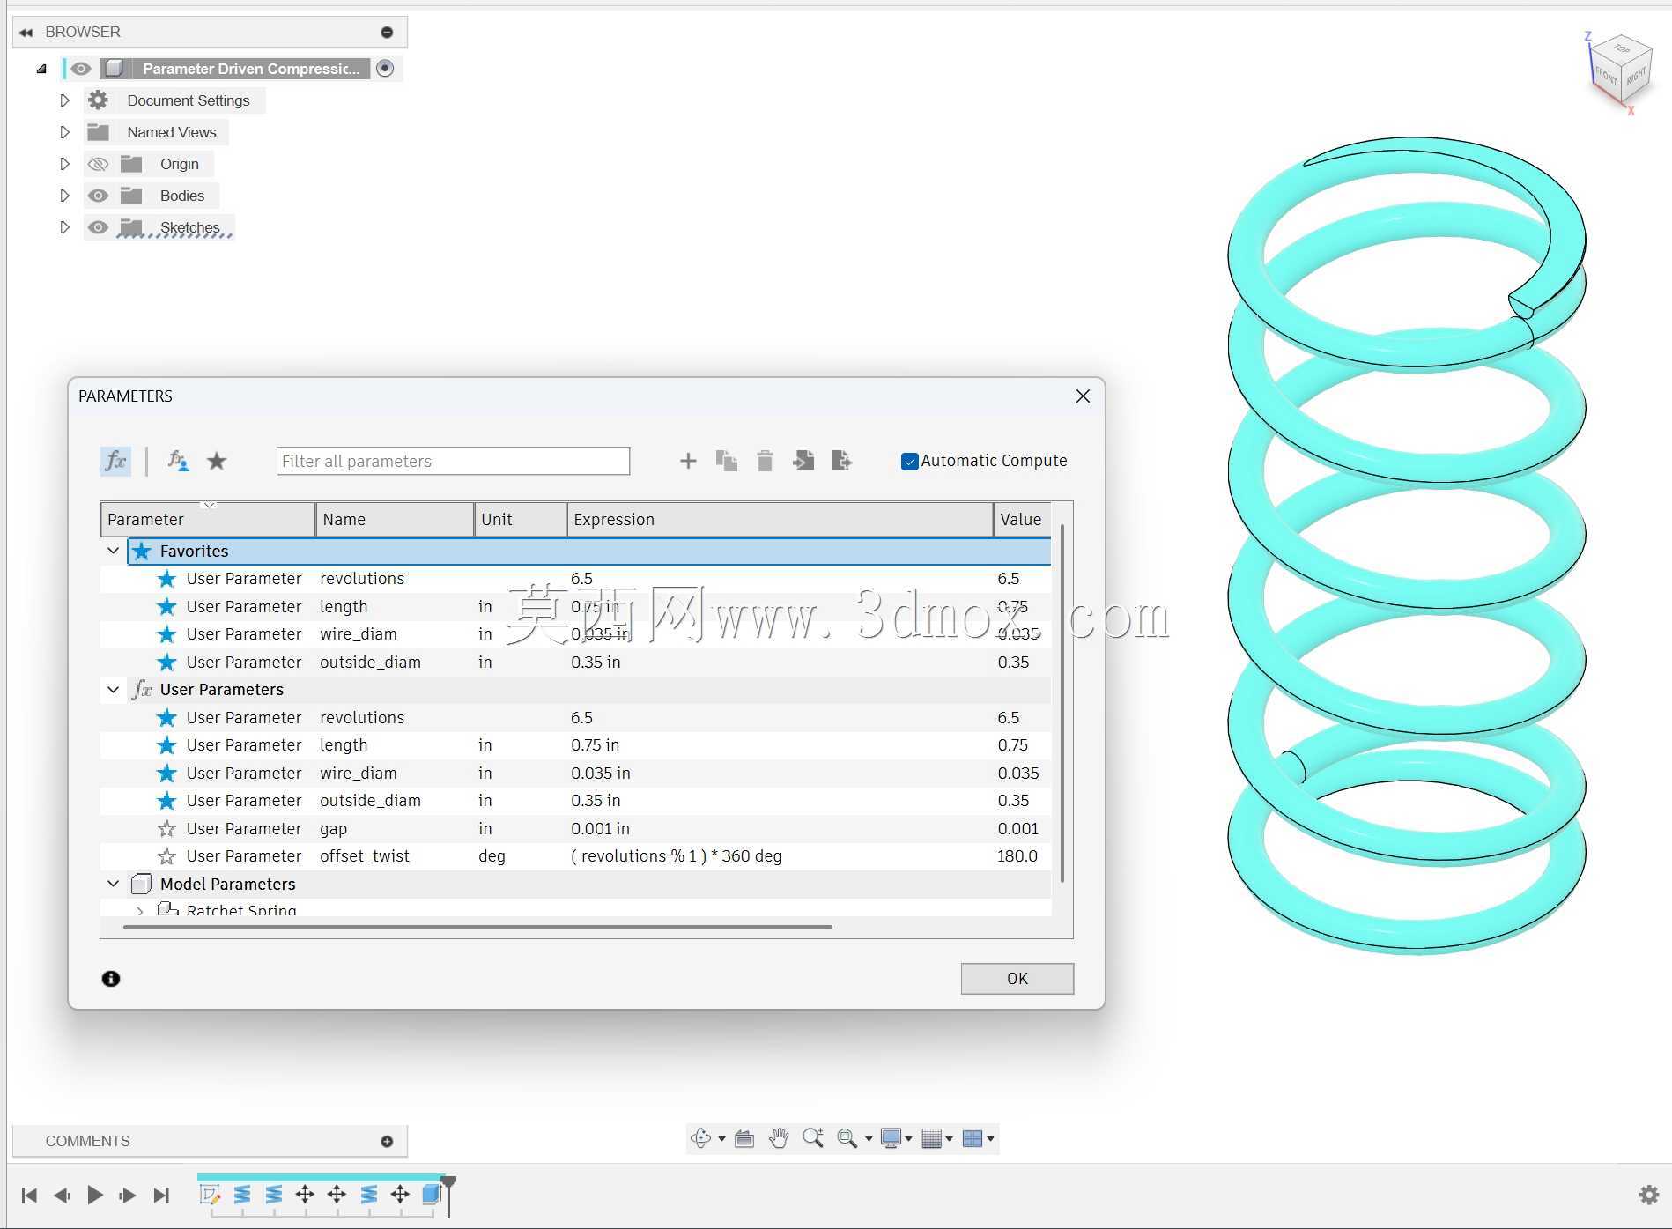The image size is (1672, 1229).
Task: Collapse the User Parameters group
Action: point(113,689)
